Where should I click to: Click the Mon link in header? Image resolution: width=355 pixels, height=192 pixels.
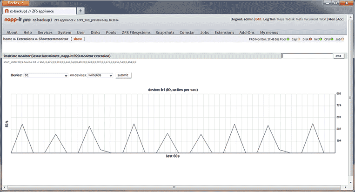point(332,19)
